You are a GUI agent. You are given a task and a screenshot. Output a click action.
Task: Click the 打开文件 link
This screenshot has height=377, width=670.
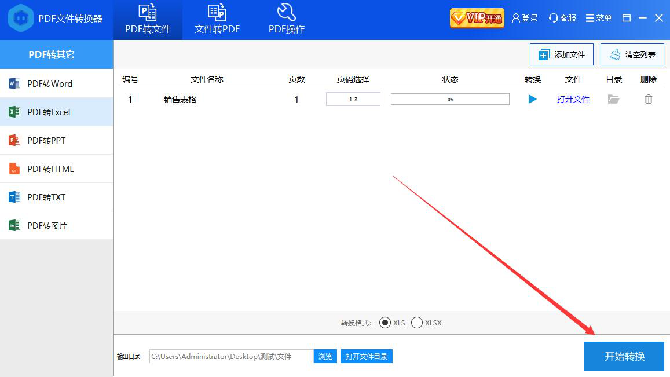point(573,99)
